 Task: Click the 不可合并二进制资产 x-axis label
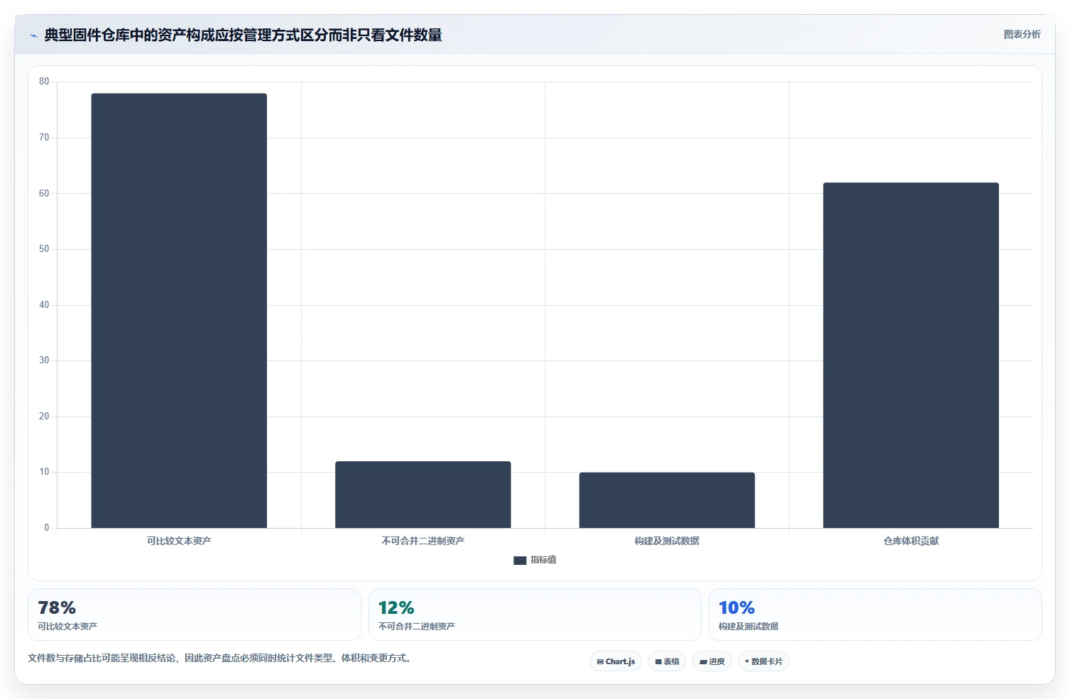point(423,541)
